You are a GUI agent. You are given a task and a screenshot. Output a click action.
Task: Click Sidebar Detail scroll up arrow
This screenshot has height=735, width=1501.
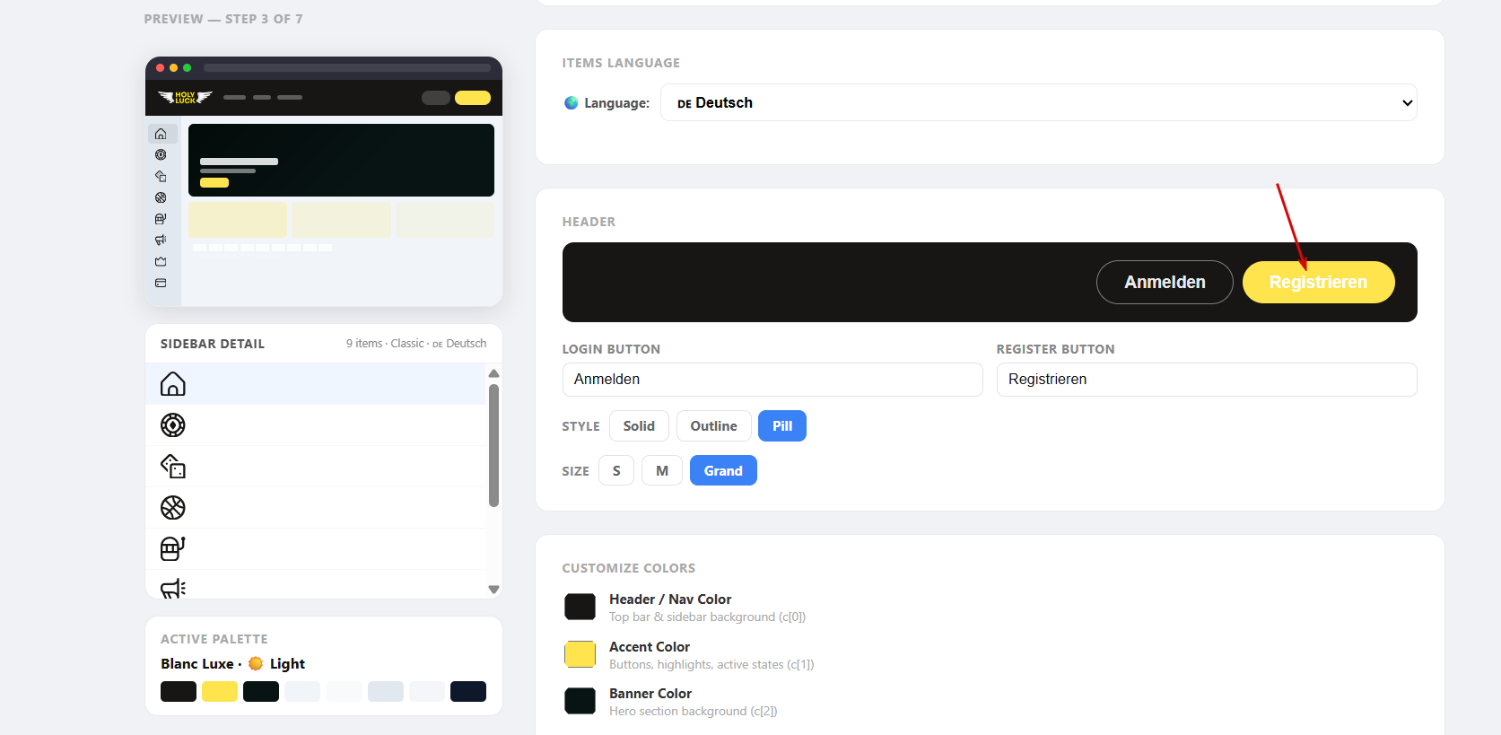coord(493,373)
